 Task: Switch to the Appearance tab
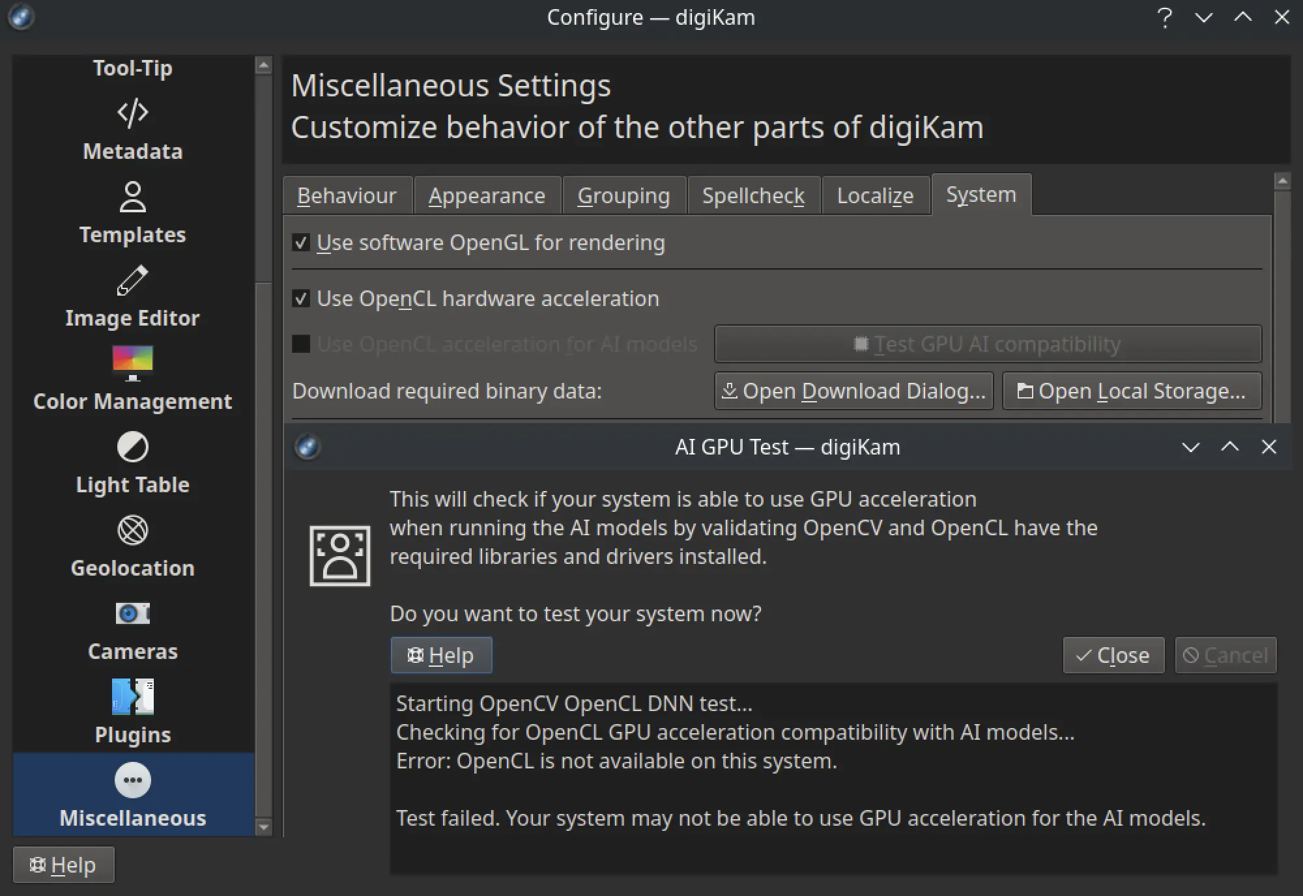(x=487, y=195)
